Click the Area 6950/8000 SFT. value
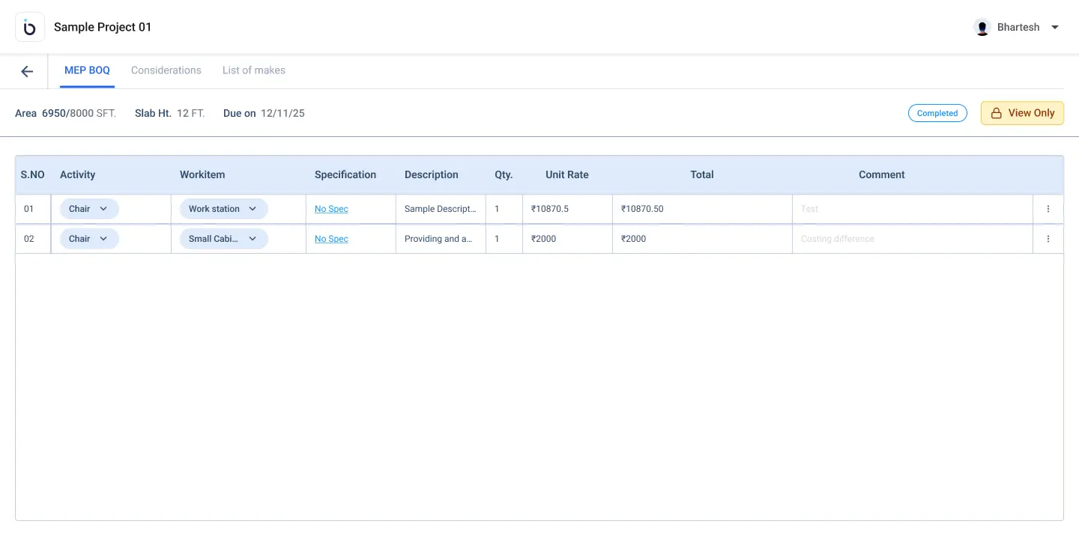The width and height of the screenshot is (1079, 539). pyautogui.click(x=66, y=113)
